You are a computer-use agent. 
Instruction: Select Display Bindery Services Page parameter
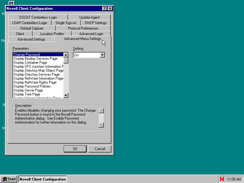pos(38,59)
